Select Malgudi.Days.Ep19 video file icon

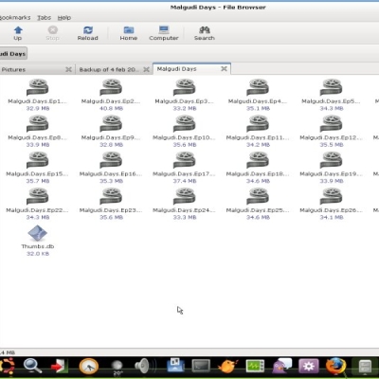point(331,160)
